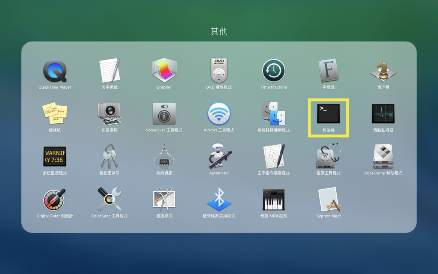Launch Digital Color 測量計

[x=55, y=200]
